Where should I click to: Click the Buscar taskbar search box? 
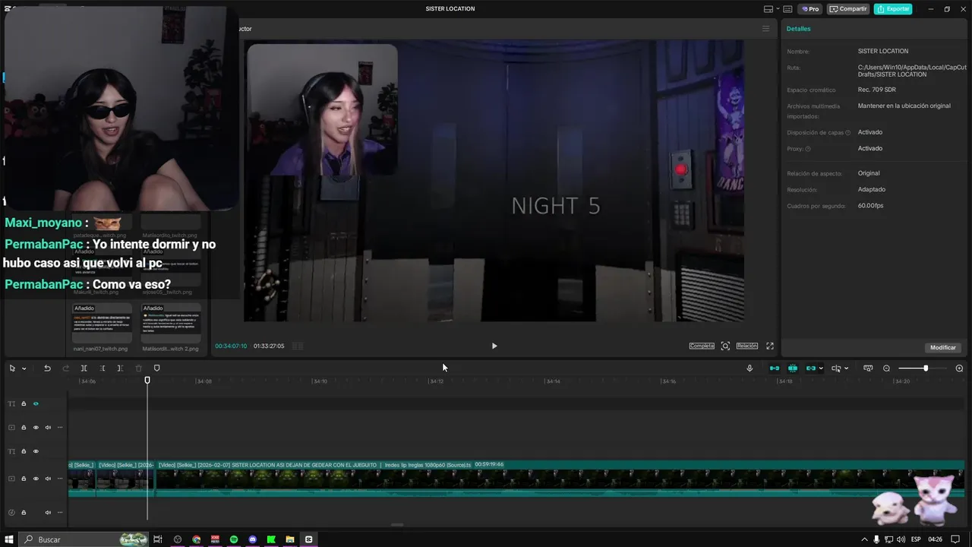tap(84, 539)
